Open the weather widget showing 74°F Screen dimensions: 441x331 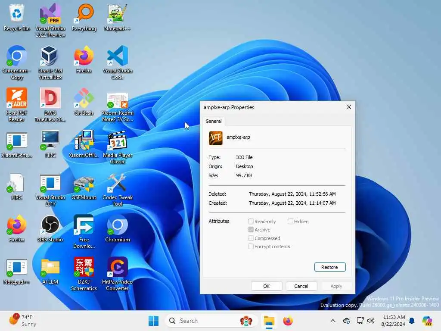(x=22, y=321)
